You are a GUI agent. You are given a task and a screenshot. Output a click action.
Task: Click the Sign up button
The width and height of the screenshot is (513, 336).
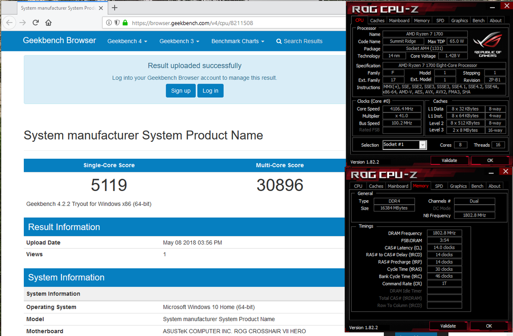click(x=181, y=91)
